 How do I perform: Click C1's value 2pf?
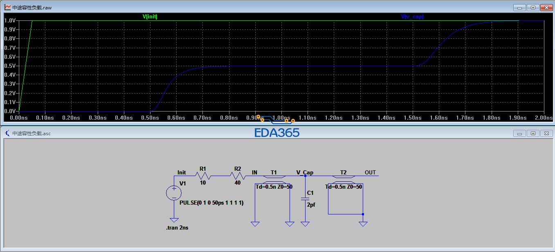[x=311, y=205]
